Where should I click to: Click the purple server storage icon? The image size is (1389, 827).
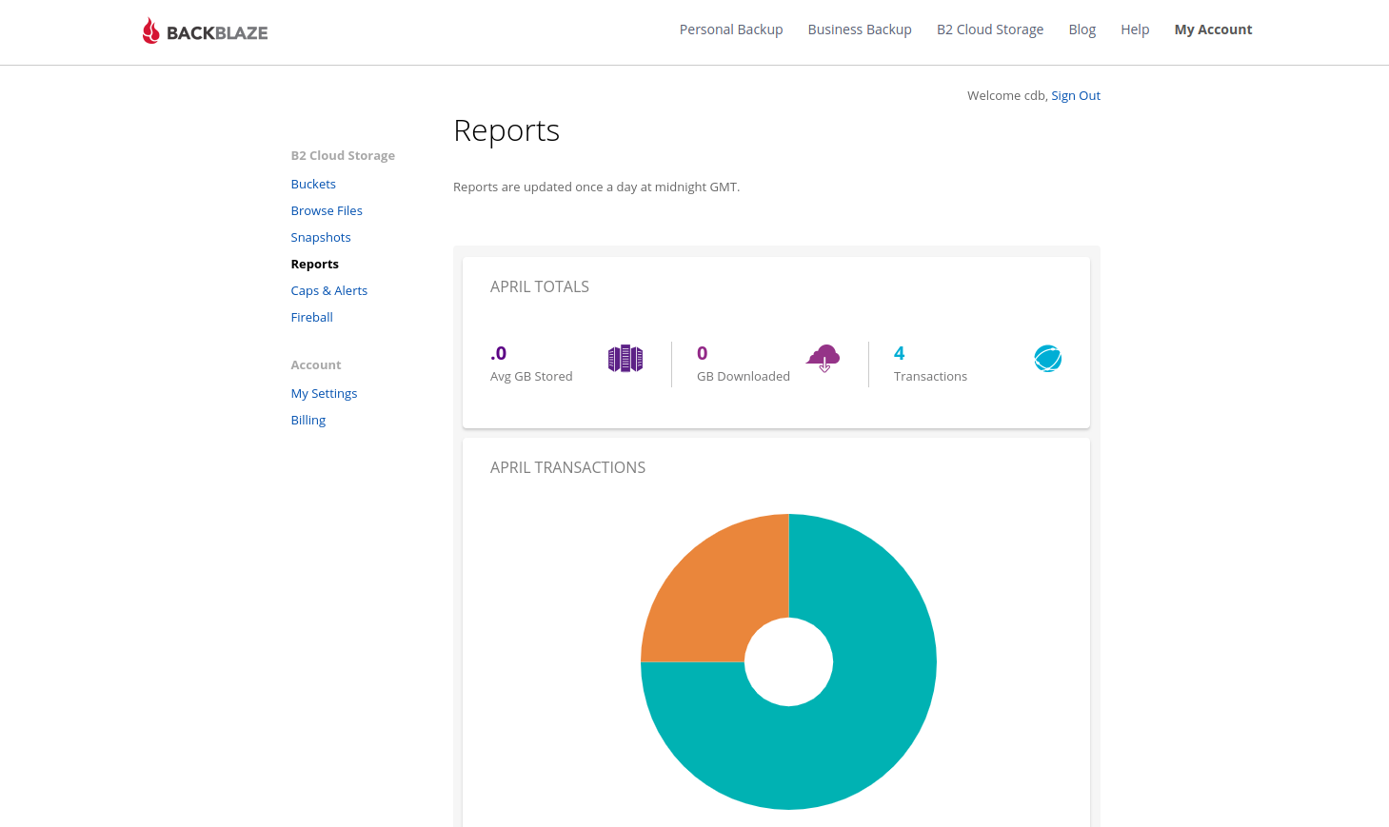pos(625,359)
